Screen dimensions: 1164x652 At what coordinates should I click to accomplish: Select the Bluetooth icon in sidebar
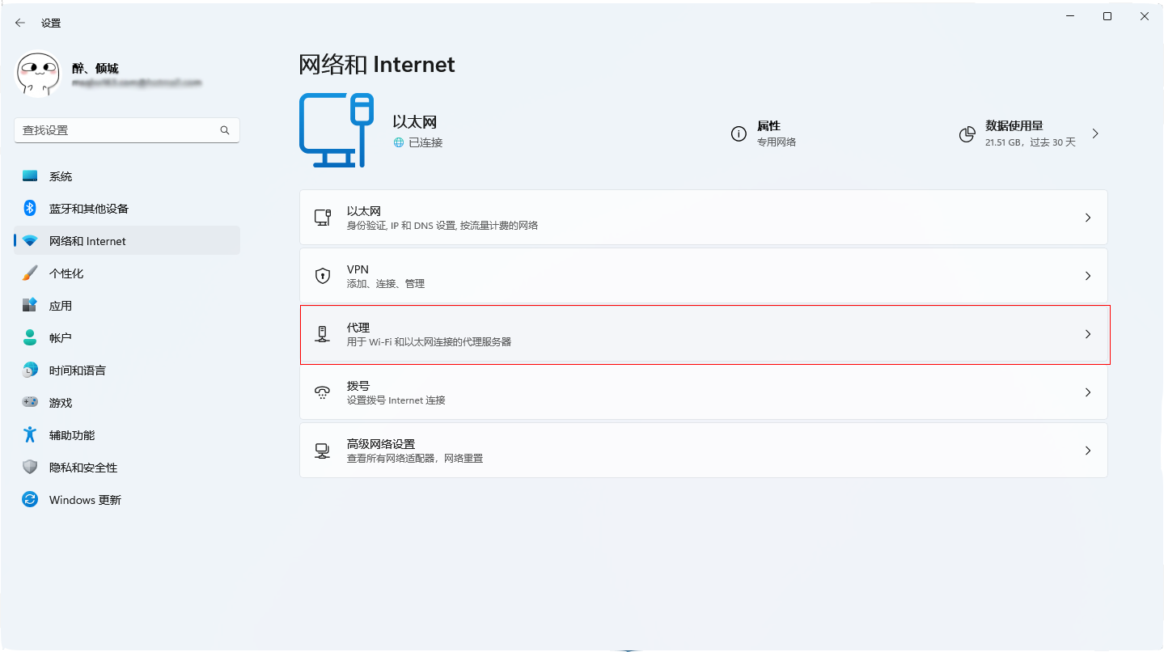coord(30,209)
